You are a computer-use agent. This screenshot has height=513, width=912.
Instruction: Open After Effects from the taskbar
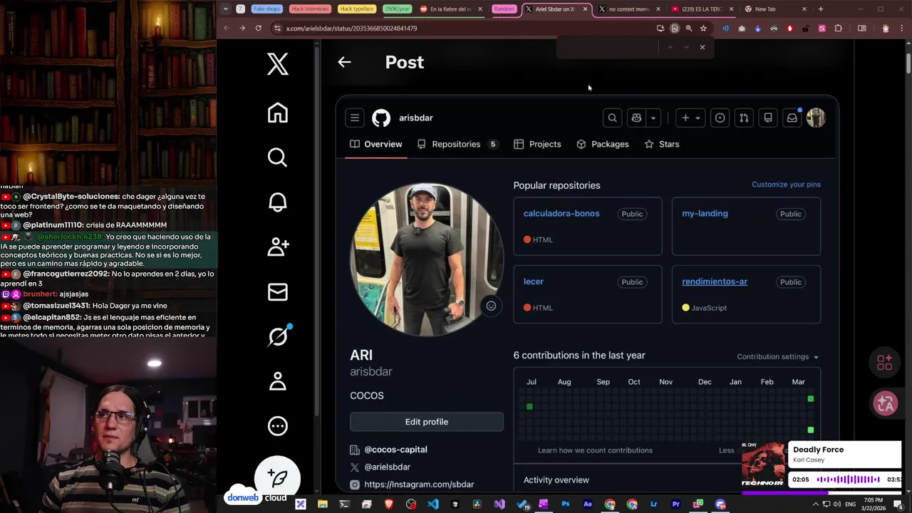point(588,504)
